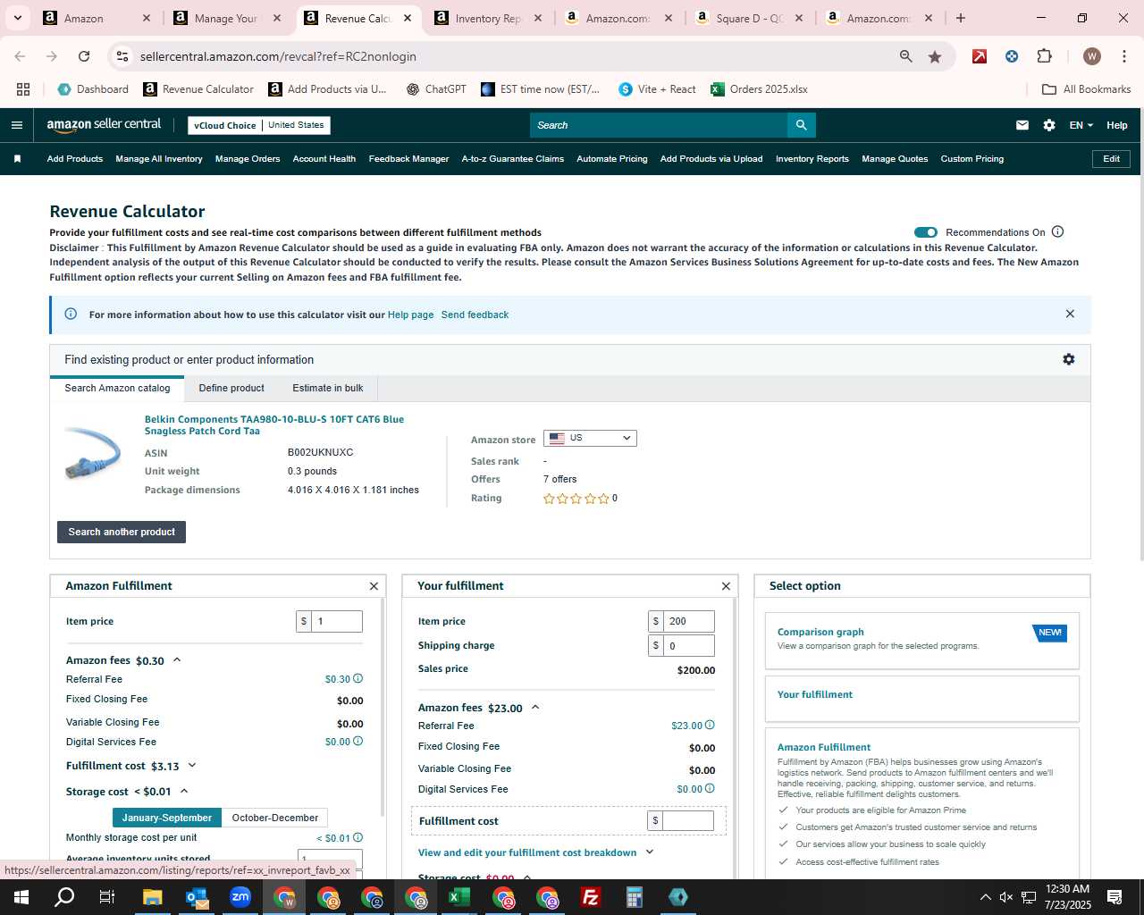Open the Seller Central settings gear

pos(1049,125)
